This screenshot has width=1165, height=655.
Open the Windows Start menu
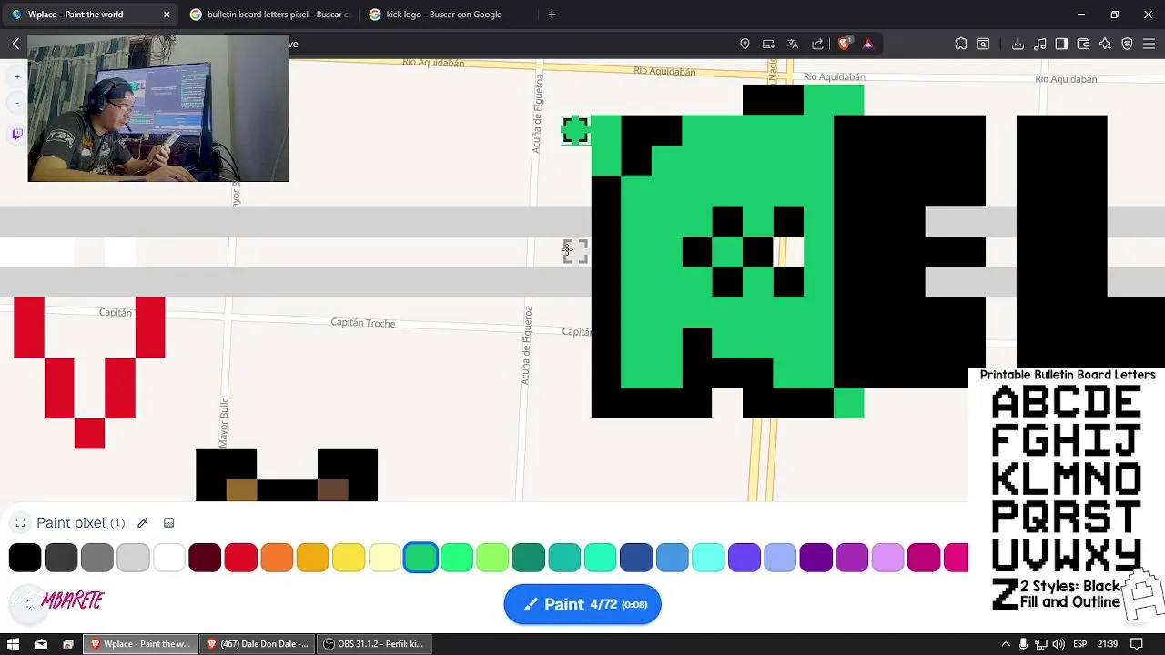click(14, 644)
